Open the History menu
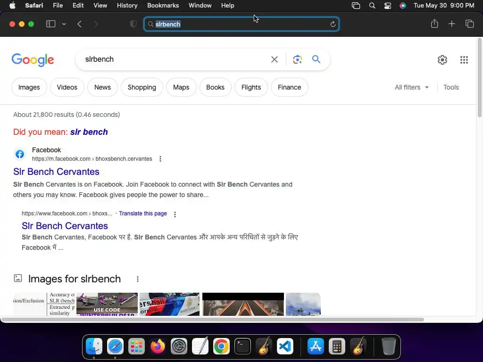 tap(127, 6)
